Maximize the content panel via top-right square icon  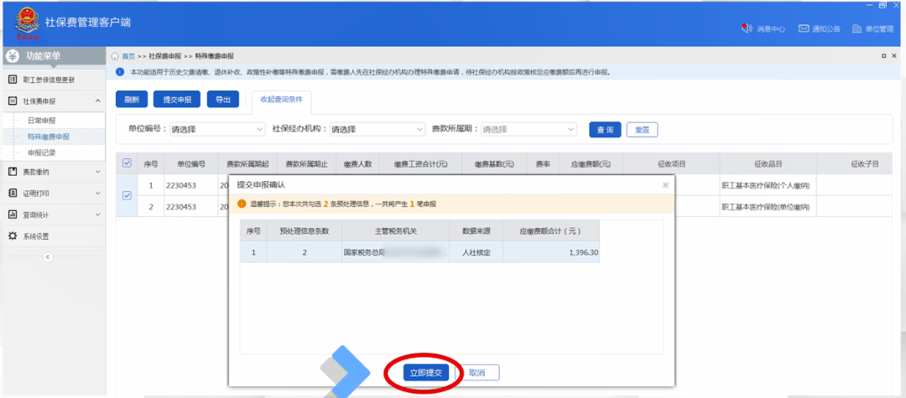(x=883, y=56)
